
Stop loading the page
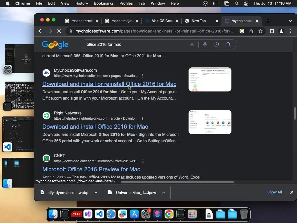pos(59,31)
